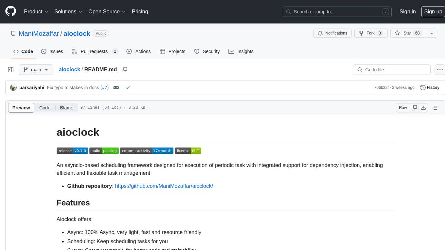Click the Sign up button
The width and height of the screenshot is (445, 250).
coord(433,11)
